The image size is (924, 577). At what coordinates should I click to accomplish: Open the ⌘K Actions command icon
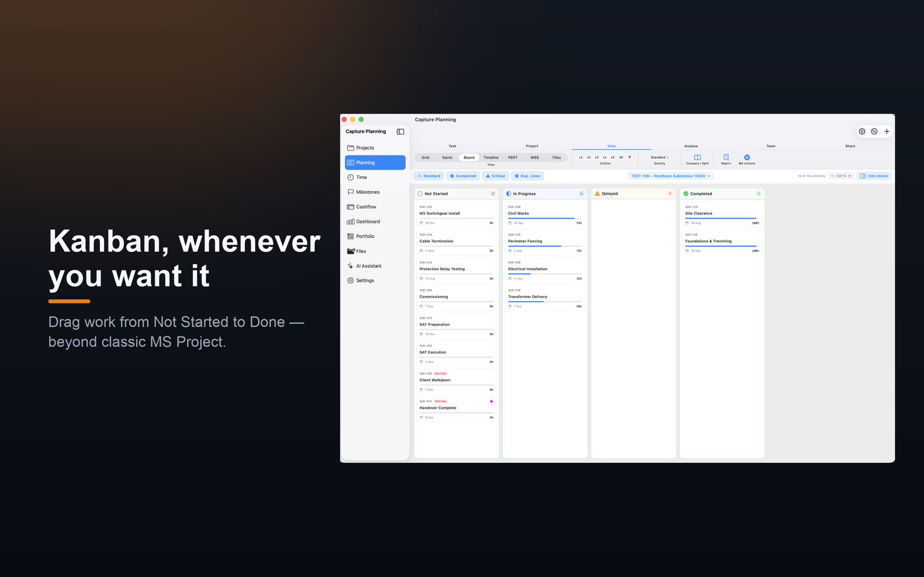[747, 158]
